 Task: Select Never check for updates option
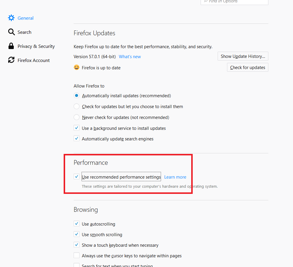77,117
